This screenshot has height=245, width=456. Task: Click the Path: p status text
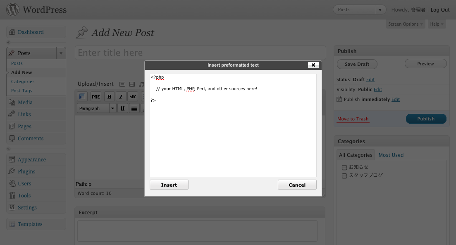(x=84, y=184)
